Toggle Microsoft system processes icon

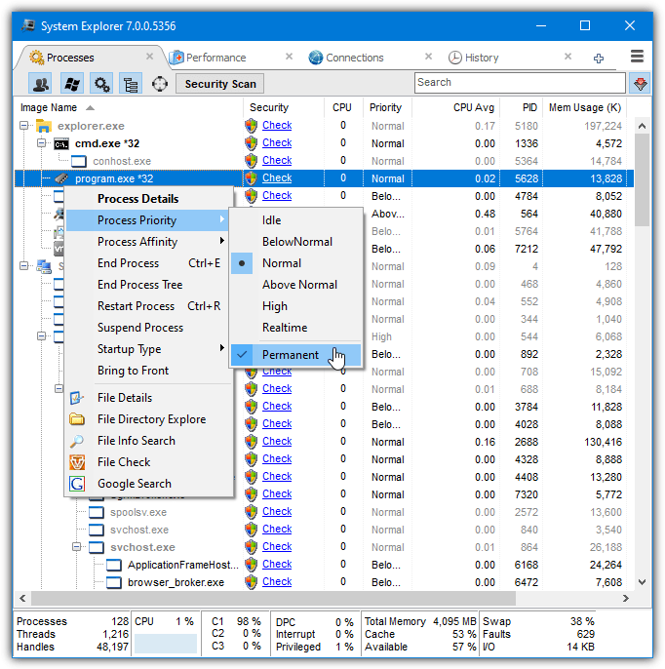(x=71, y=84)
